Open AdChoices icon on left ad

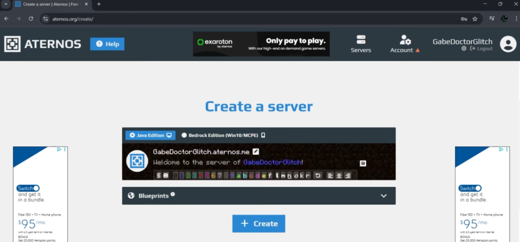point(59,149)
